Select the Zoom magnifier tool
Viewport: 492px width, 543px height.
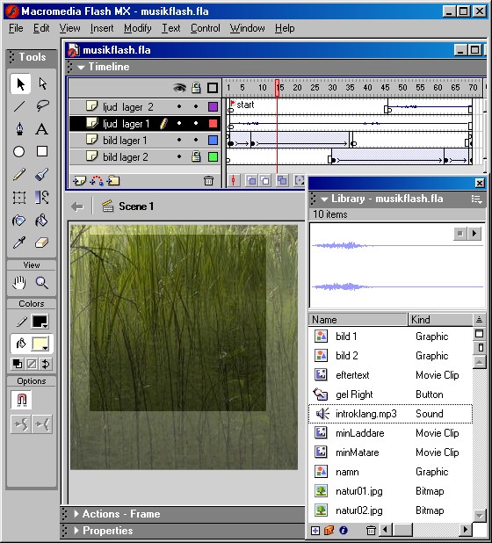(42, 283)
